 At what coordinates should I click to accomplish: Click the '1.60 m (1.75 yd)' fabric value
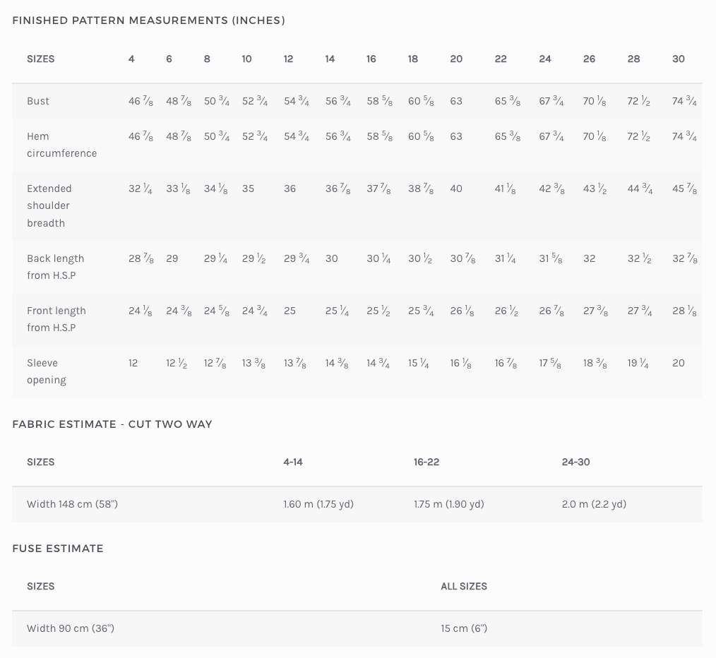pos(318,504)
